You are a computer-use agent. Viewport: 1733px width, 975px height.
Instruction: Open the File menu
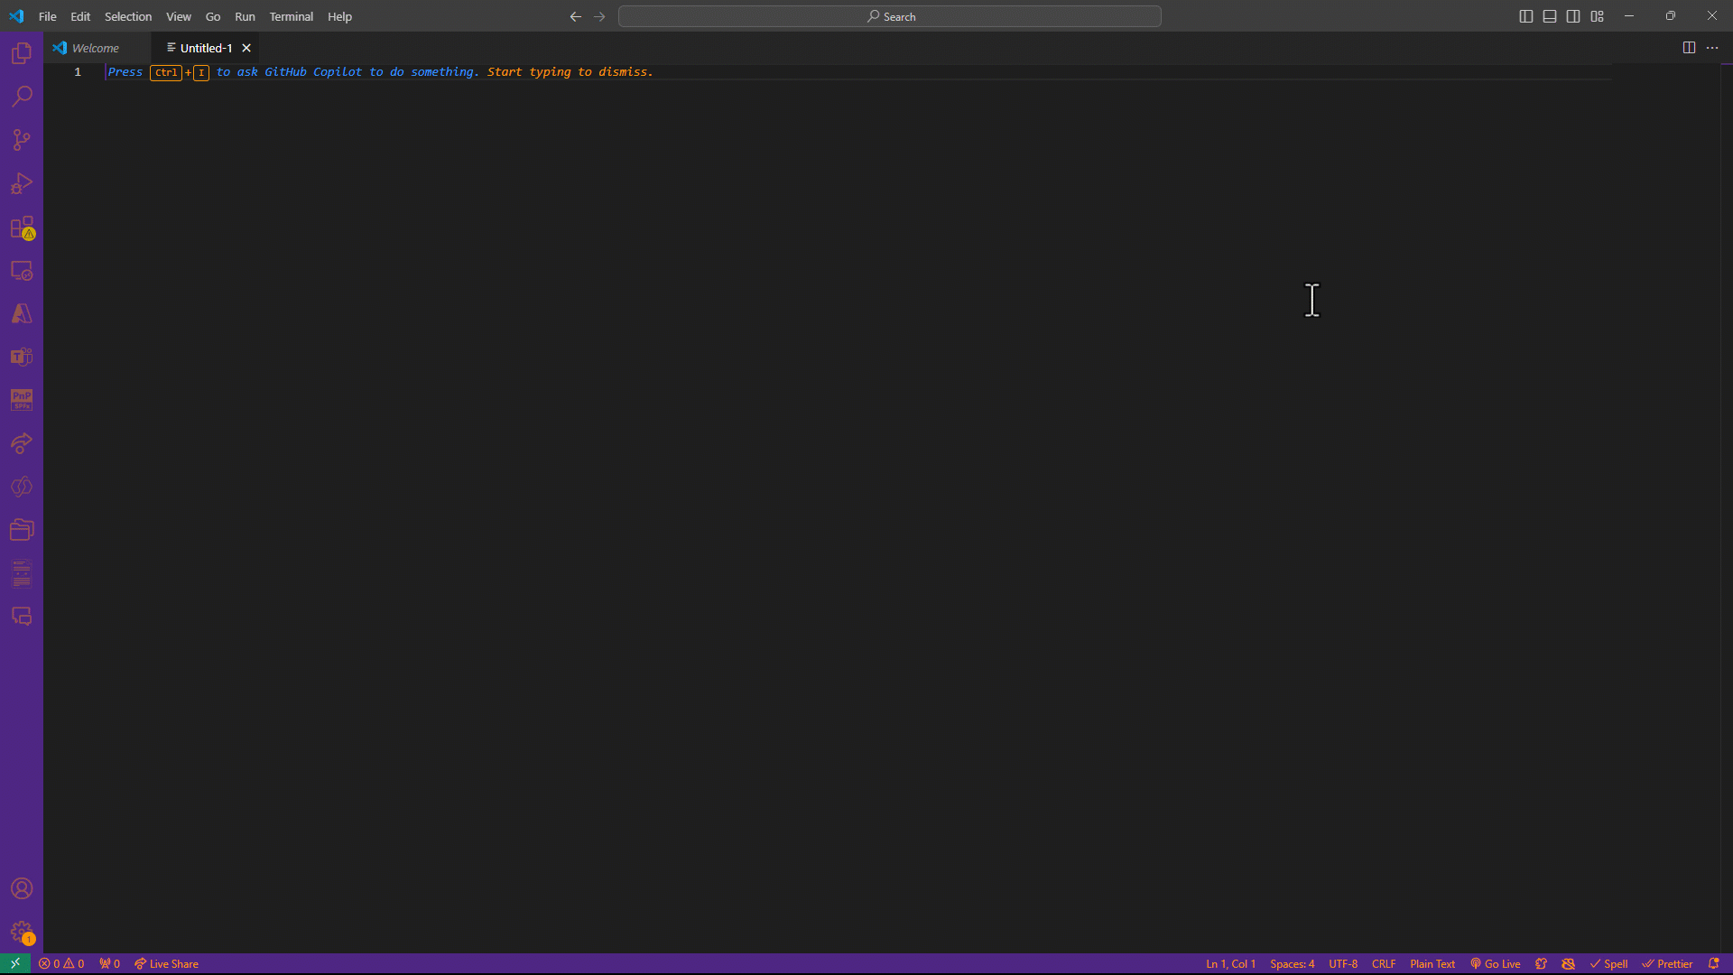click(48, 16)
